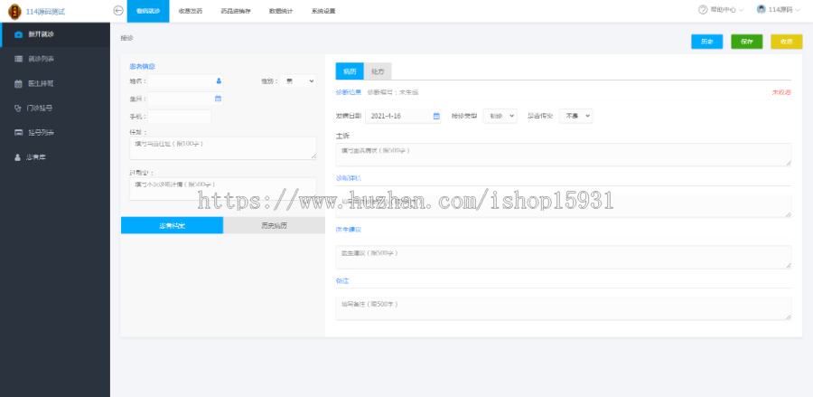Screen dimensions: 813x397
Task: Click the list icon in the sidebar's second item
Action: pos(18,59)
